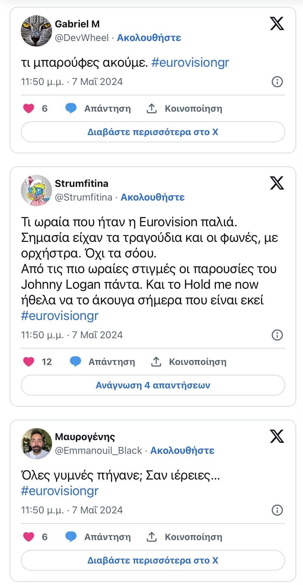
Task: Show info icon on Strumfitina's tweet
Action: (277, 335)
